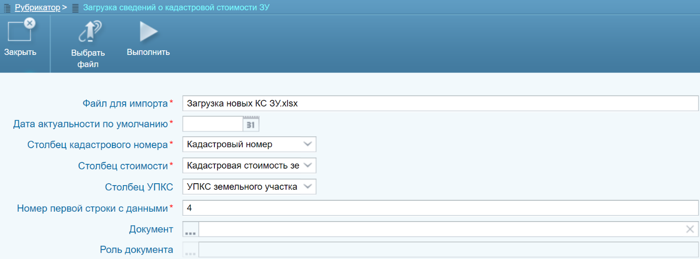Expand Столбец кадастрового номера dropdown
This screenshot has height=259, width=700.
[308, 144]
